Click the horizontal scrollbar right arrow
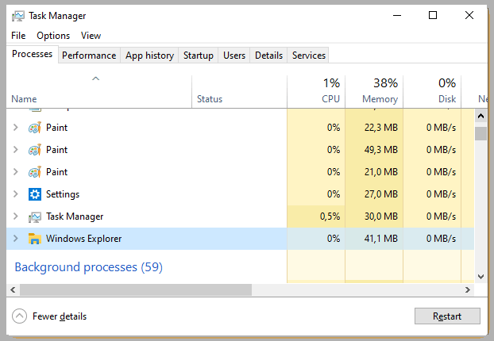This screenshot has width=494, height=341. pos(468,289)
